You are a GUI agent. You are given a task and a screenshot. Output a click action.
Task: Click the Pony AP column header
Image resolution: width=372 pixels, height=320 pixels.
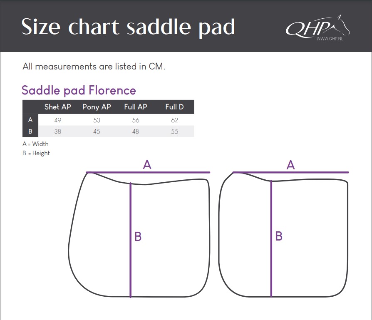click(97, 107)
